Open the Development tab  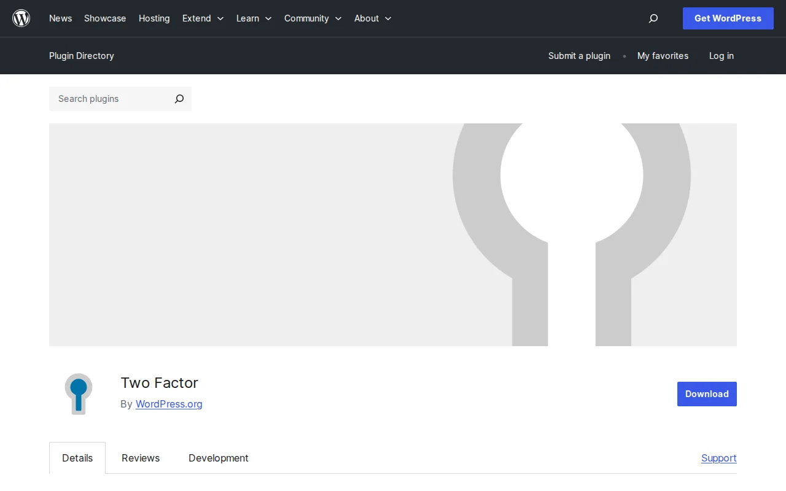(x=218, y=458)
